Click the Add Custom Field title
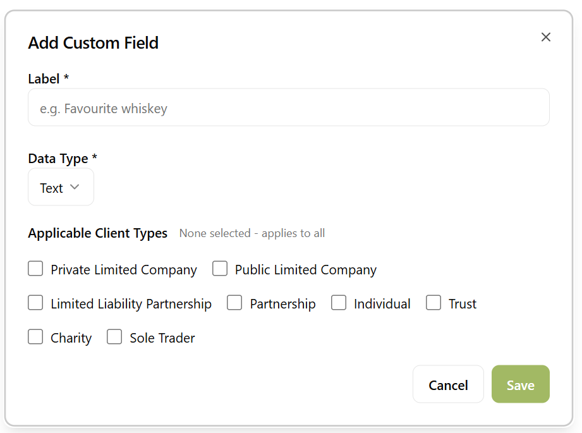Image resolution: width=582 pixels, height=433 pixels. point(93,43)
